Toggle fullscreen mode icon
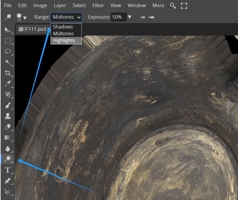Image resolution: width=238 pixels, height=200 pixels. coord(184,6)
